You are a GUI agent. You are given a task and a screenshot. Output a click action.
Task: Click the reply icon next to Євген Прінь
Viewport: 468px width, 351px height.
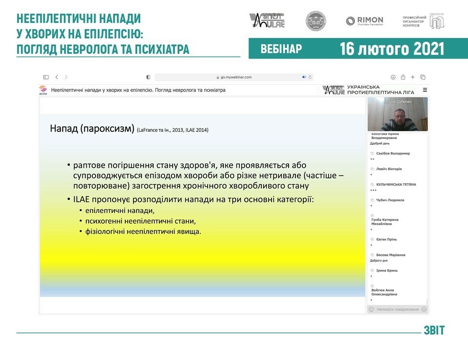(372, 239)
